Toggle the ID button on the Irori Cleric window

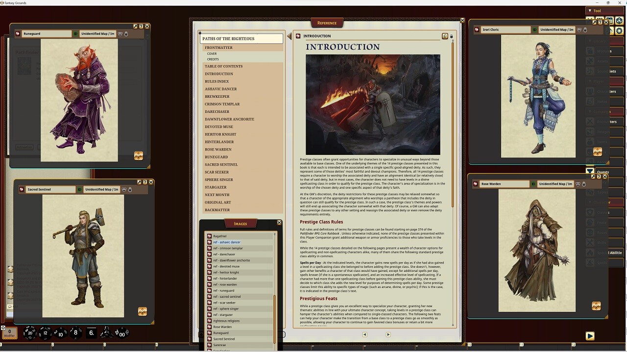coord(534,30)
